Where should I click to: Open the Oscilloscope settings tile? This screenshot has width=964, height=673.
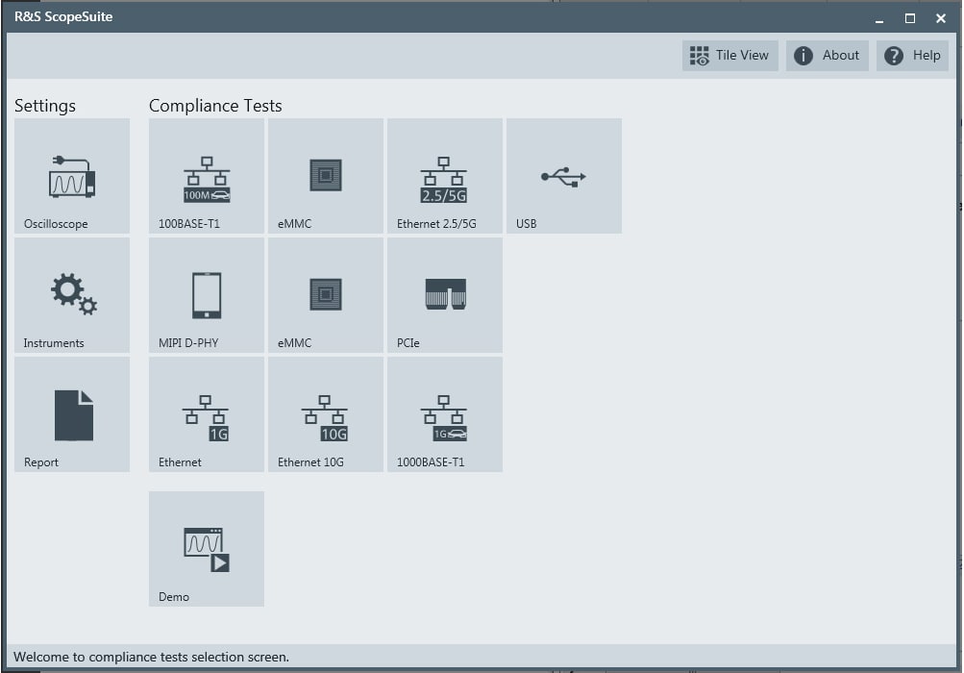point(71,176)
